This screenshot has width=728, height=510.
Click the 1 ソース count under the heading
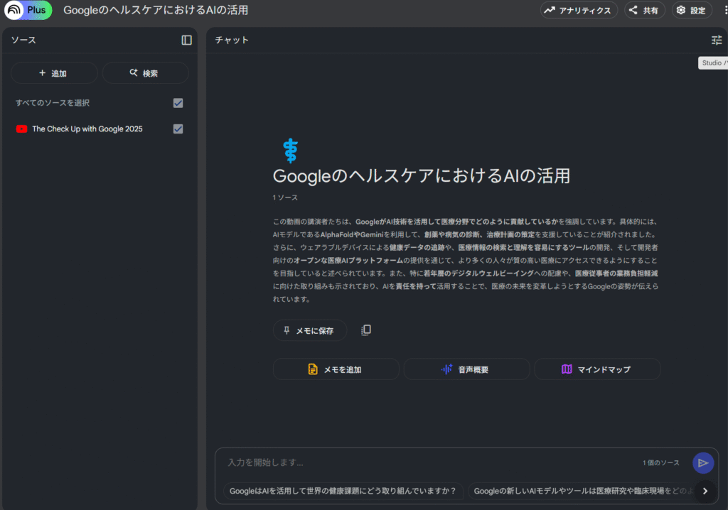click(285, 197)
